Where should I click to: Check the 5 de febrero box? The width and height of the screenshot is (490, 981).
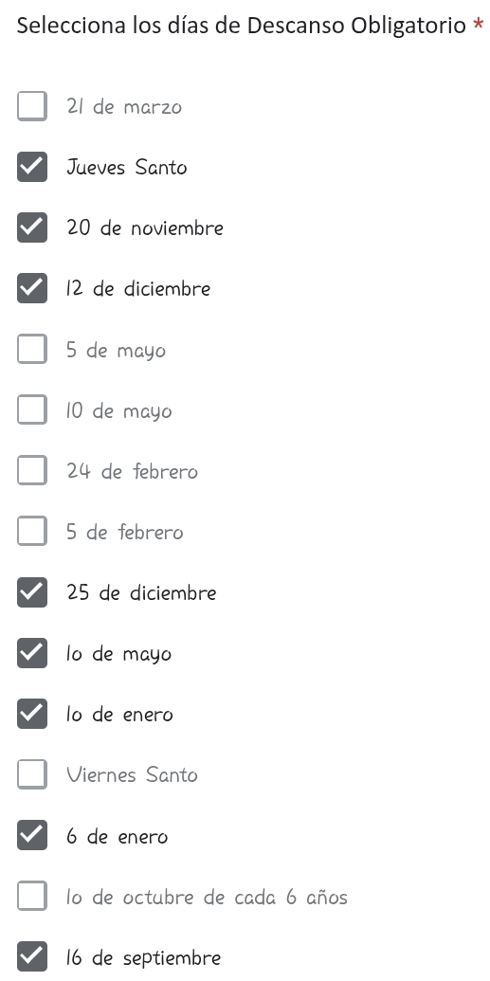tap(32, 531)
